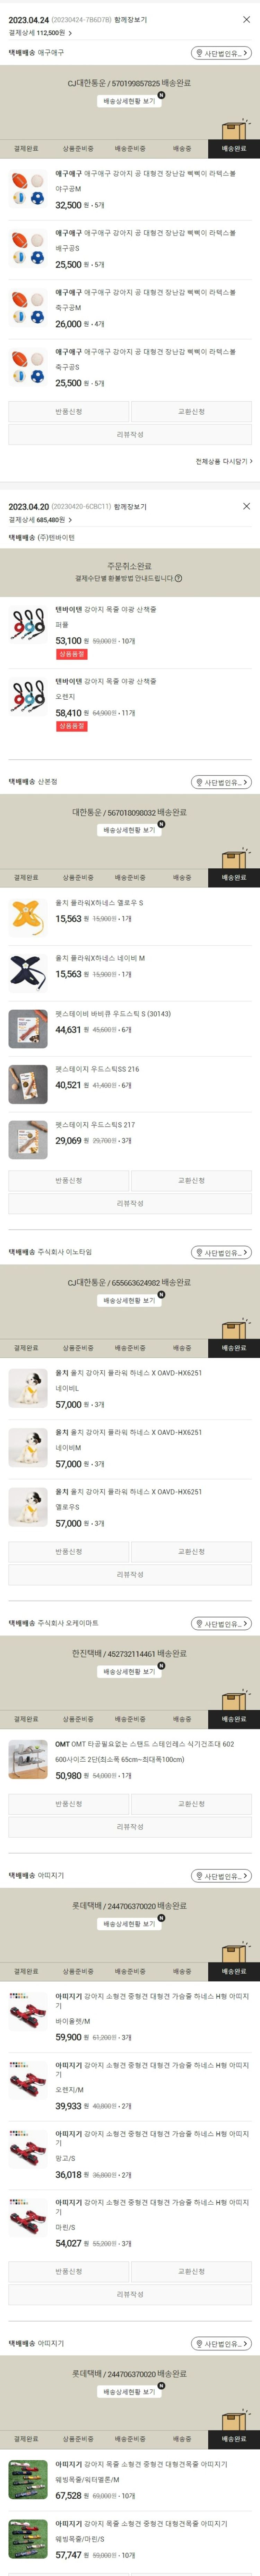The height and width of the screenshot is (2576, 260).
Task: Remove the 2023.04.20 order with X icon
Action: point(246,506)
